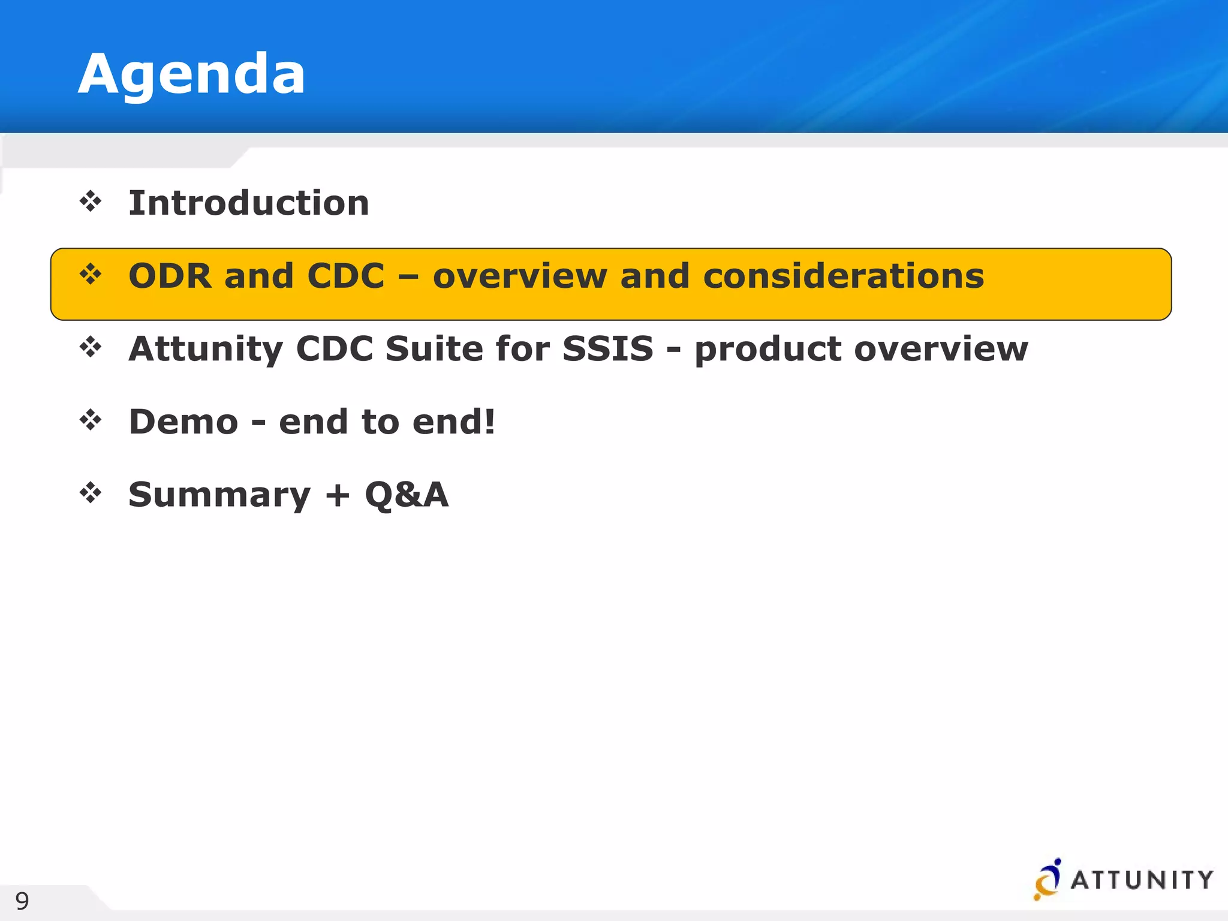Click the diamond bullet beside Attunity CDC Suite

coord(91,347)
